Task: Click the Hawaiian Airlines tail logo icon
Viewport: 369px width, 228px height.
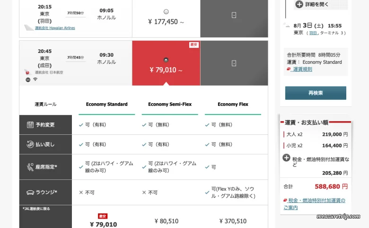Action: point(29,28)
